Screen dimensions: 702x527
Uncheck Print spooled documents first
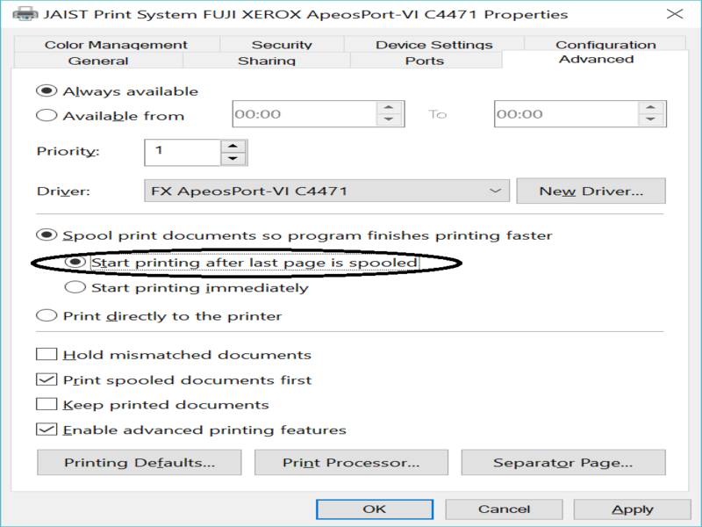[x=45, y=380]
